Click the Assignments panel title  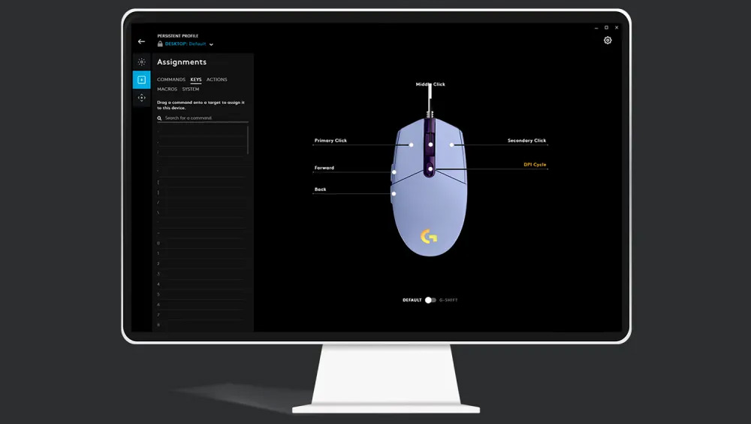(x=182, y=62)
